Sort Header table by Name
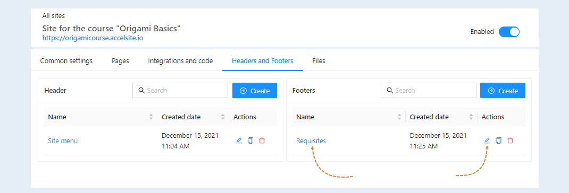 (151, 117)
